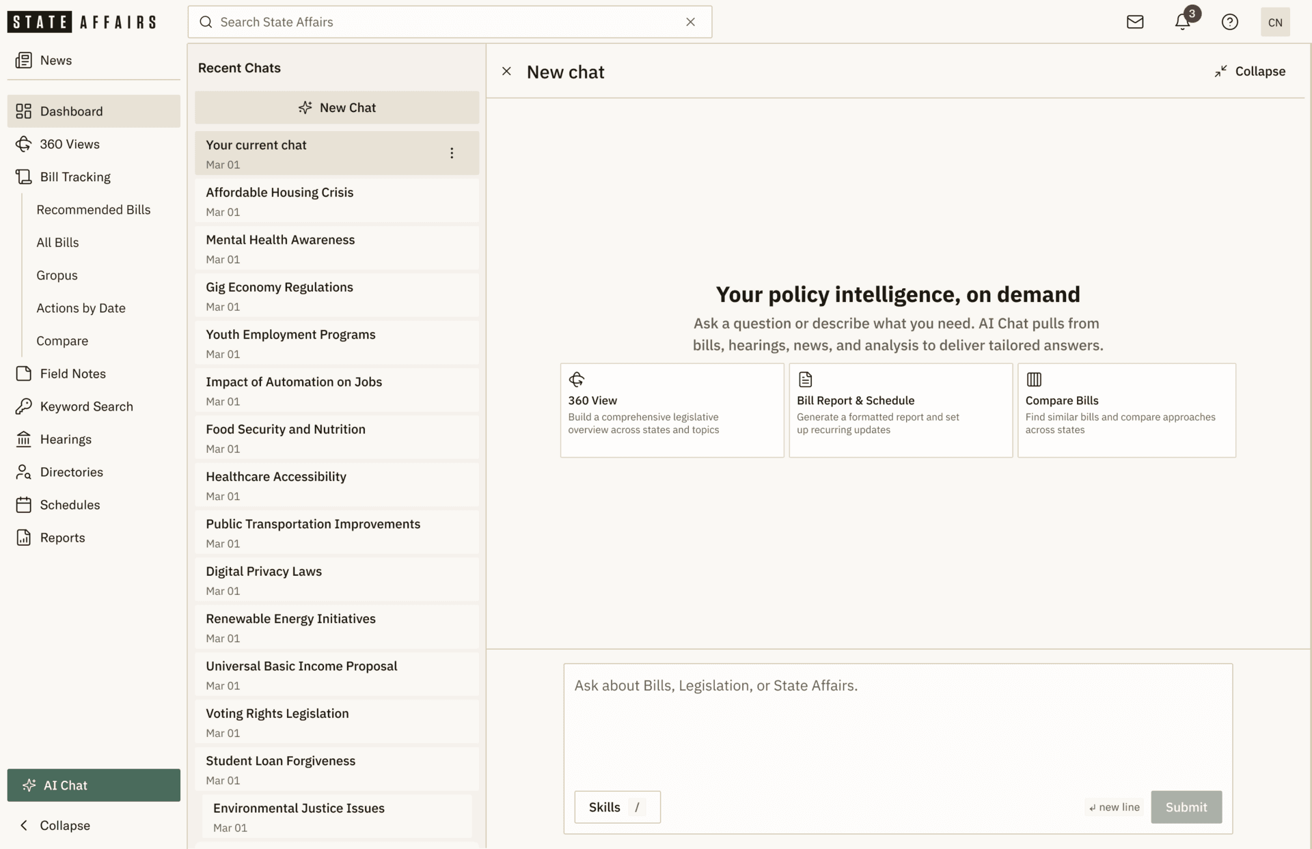The height and width of the screenshot is (849, 1312).
Task: Focus the Search State Affairs field
Action: click(x=450, y=22)
